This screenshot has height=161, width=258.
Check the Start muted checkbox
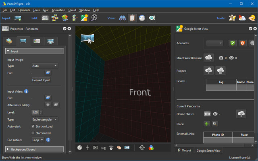33,133
